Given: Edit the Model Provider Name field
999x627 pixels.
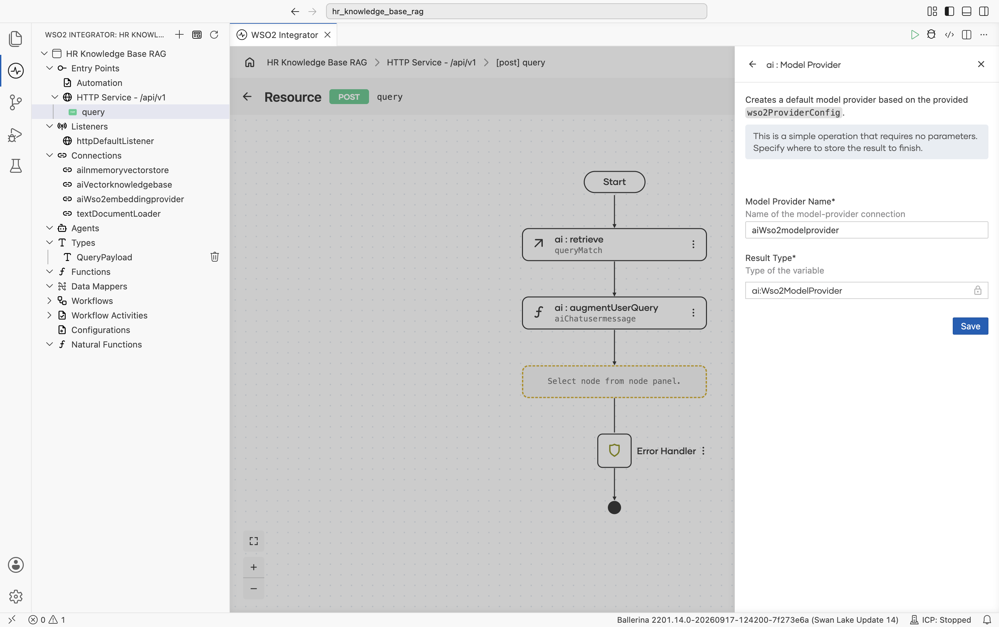Looking at the screenshot, I should pyautogui.click(x=867, y=230).
